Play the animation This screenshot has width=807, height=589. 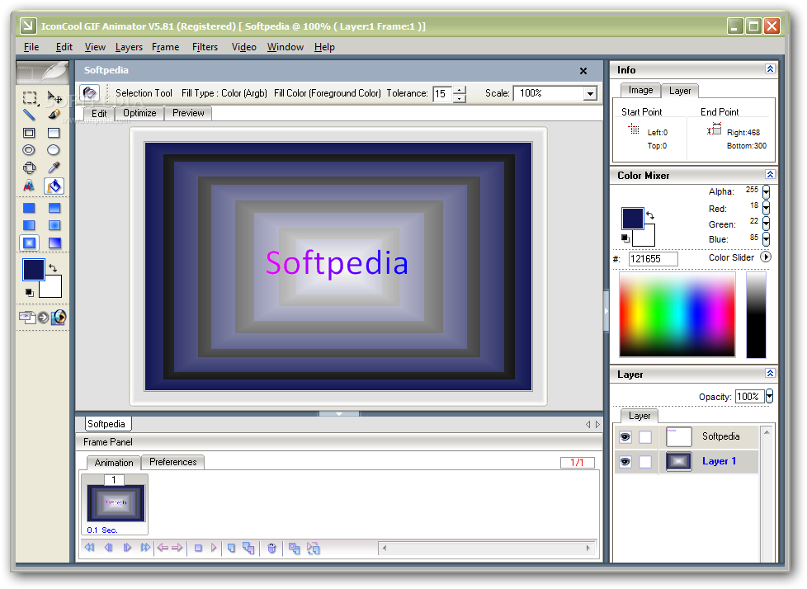pyautogui.click(x=214, y=547)
